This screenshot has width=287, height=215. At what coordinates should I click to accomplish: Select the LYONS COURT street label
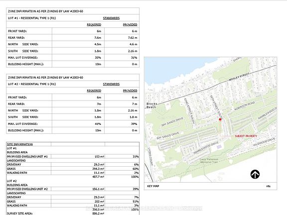coord(150,156)
